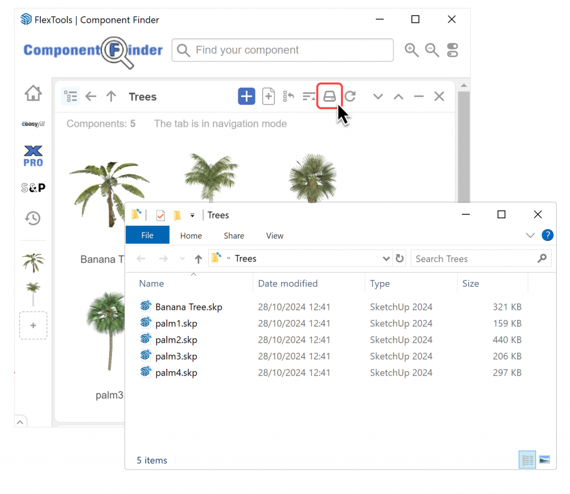570x494 pixels.
Task: Click the second palm thumbnail in top row
Action: pyautogui.click(x=211, y=177)
